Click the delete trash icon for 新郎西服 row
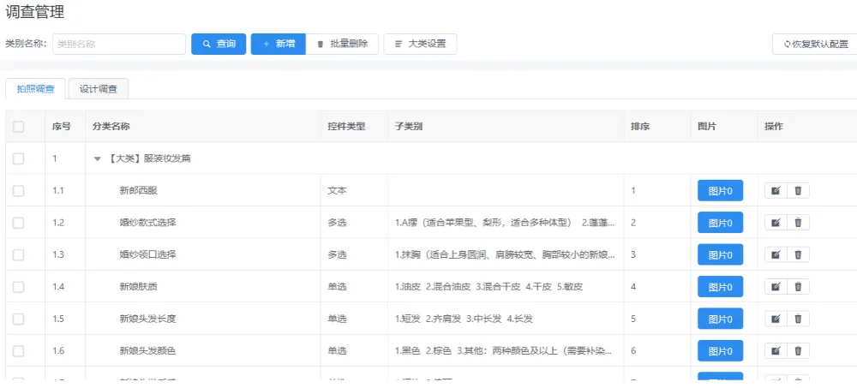This screenshot has width=857, height=388. 798,190
